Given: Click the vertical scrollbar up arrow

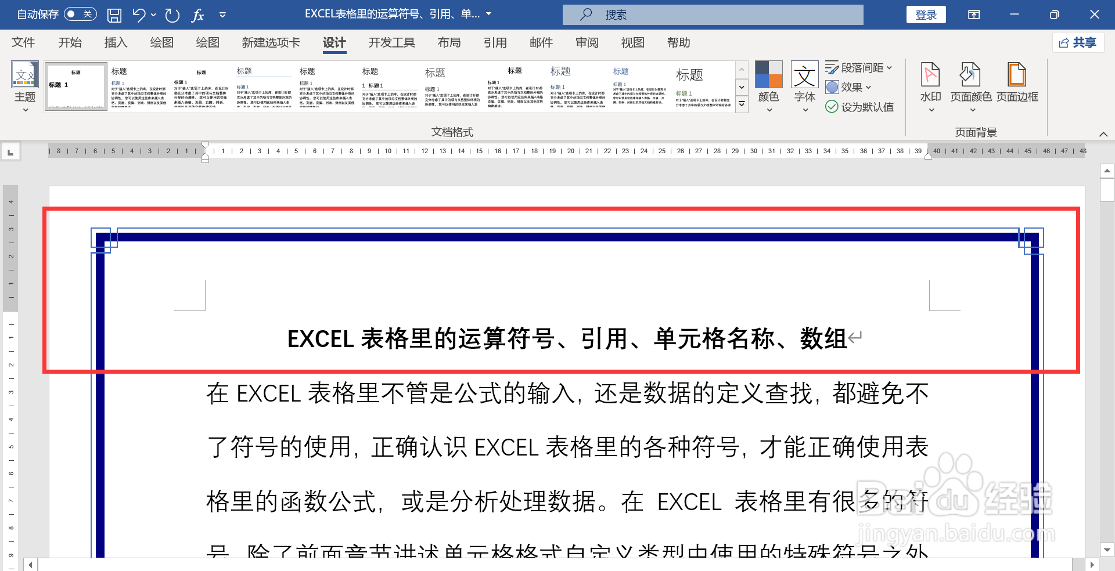Looking at the screenshot, I should [1107, 171].
